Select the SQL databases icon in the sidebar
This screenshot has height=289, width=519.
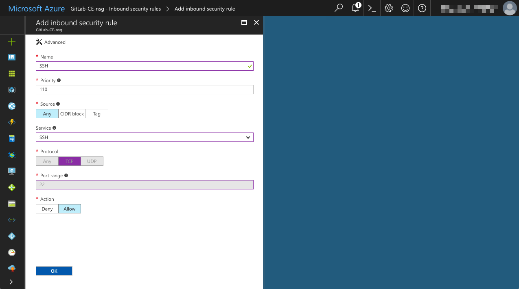point(12,138)
